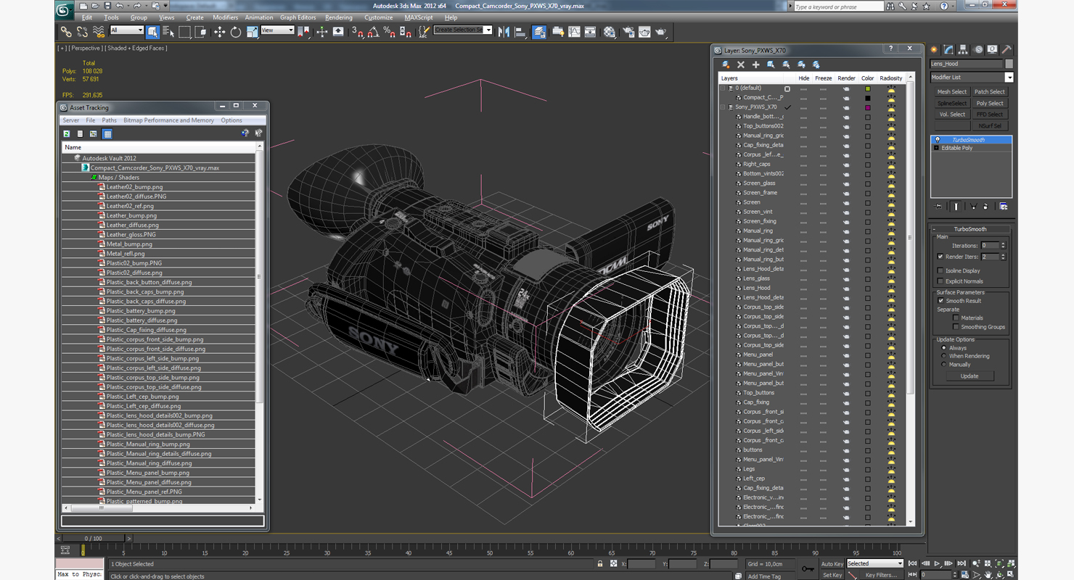Open the Modifiers menu
The image size is (1074, 580).
[x=225, y=17]
